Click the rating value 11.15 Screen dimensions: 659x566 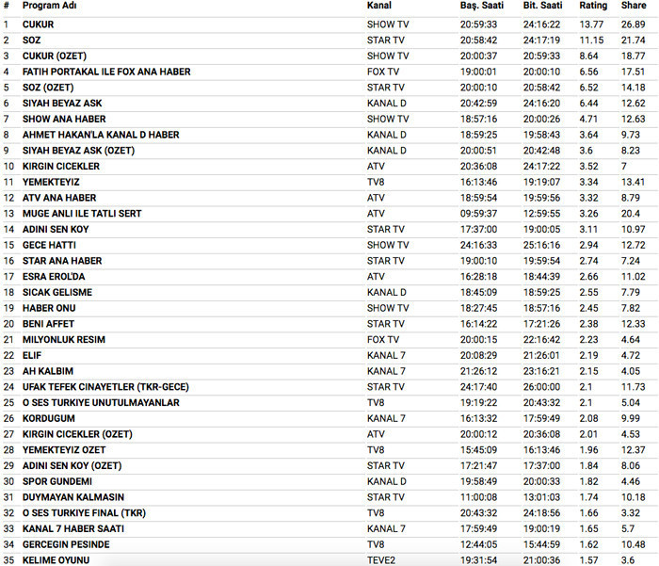[591, 40]
